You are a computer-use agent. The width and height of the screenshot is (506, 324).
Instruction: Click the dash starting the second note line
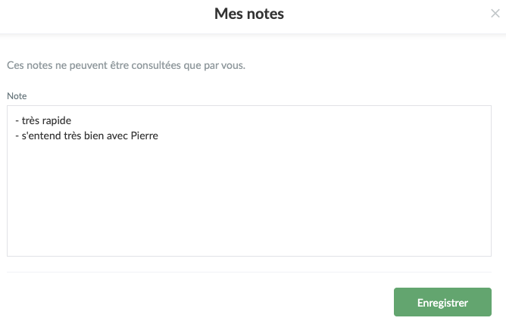point(16,136)
